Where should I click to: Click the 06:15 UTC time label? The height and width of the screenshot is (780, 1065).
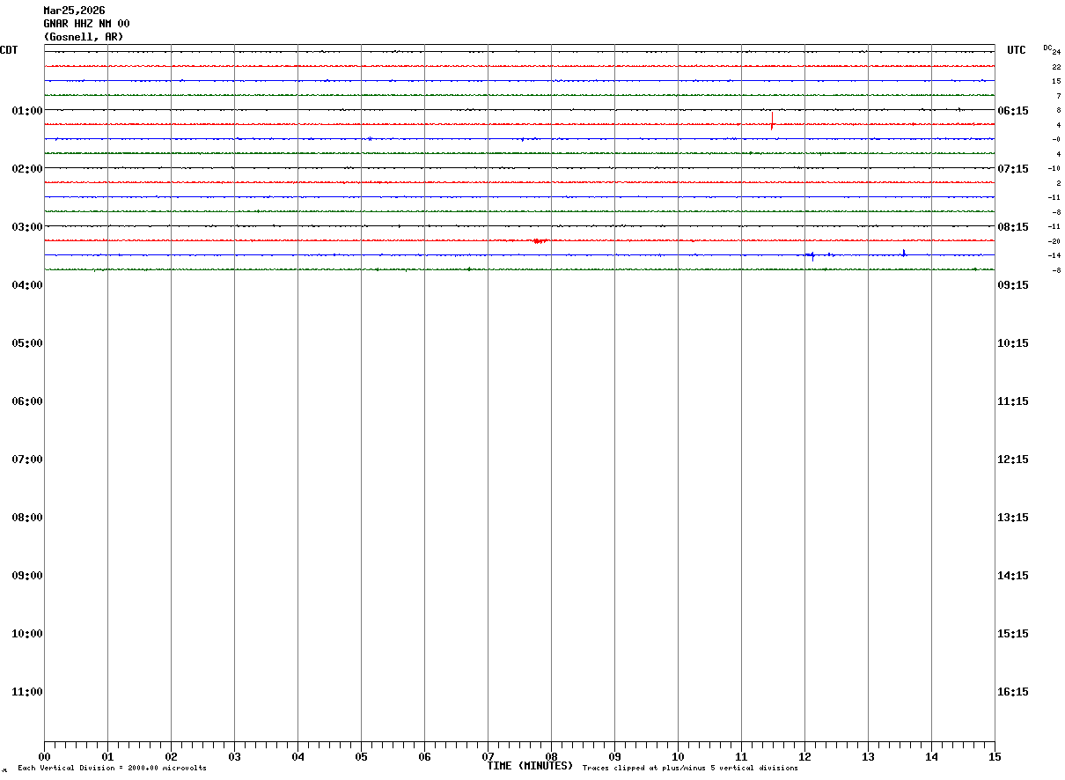(x=1012, y=110)
